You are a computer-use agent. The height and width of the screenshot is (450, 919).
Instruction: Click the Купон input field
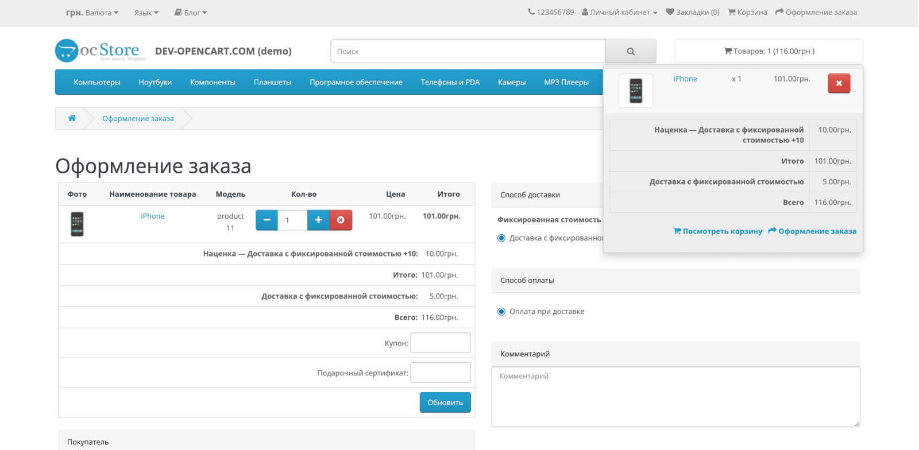click(441, 343)
